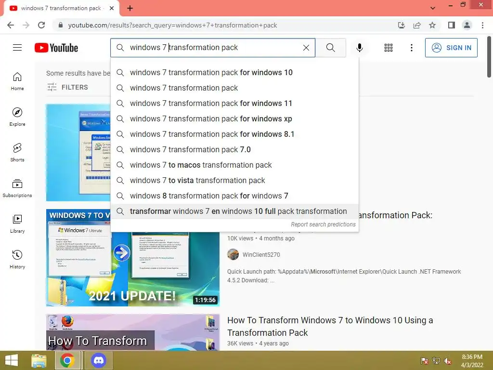The width and height of the screenshot is (493, 370).
Task: Click into the YouTube search input field
Action: point(212,48)
